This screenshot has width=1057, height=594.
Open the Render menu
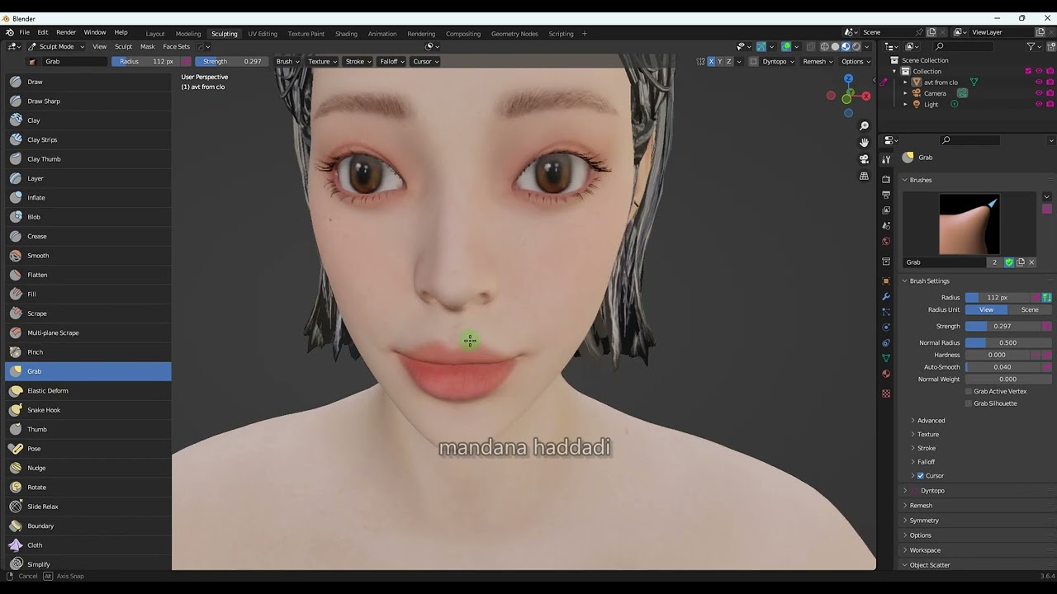point(66,32)
